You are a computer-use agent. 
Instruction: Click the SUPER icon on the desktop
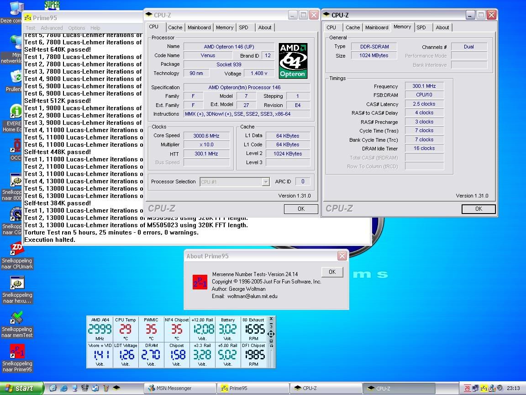point(52,5)
